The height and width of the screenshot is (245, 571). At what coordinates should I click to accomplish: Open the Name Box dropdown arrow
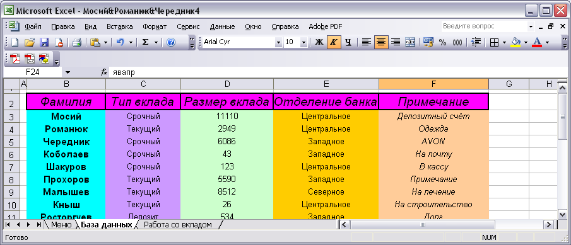click(x=68, y=72)
